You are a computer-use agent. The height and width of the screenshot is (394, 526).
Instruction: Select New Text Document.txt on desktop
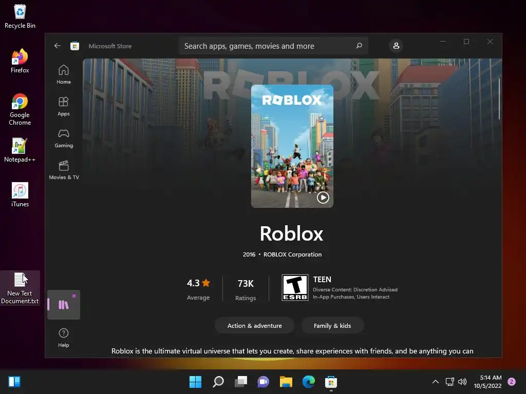point(20,288)
